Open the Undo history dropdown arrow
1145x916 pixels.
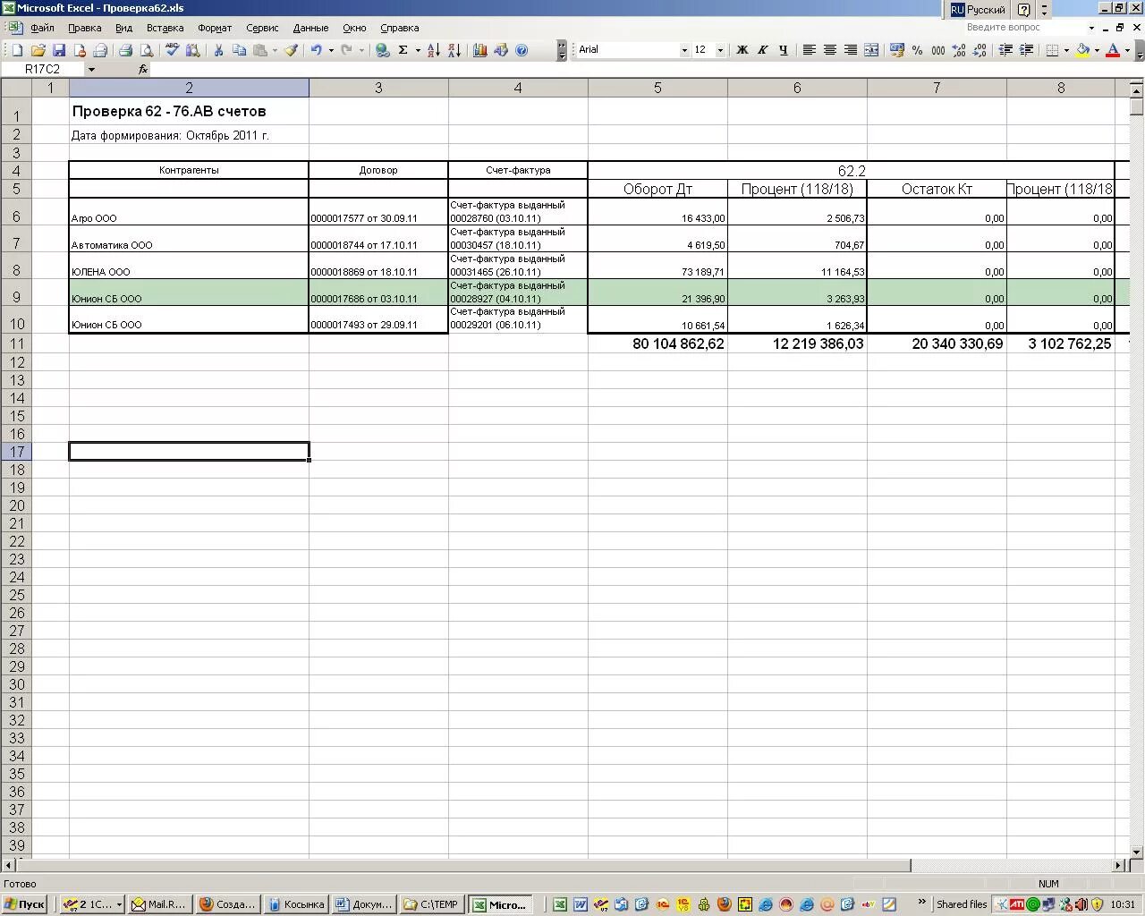(331, 50)
